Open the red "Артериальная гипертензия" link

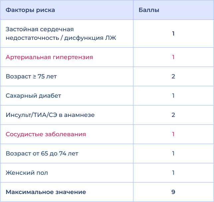[49, 57]
